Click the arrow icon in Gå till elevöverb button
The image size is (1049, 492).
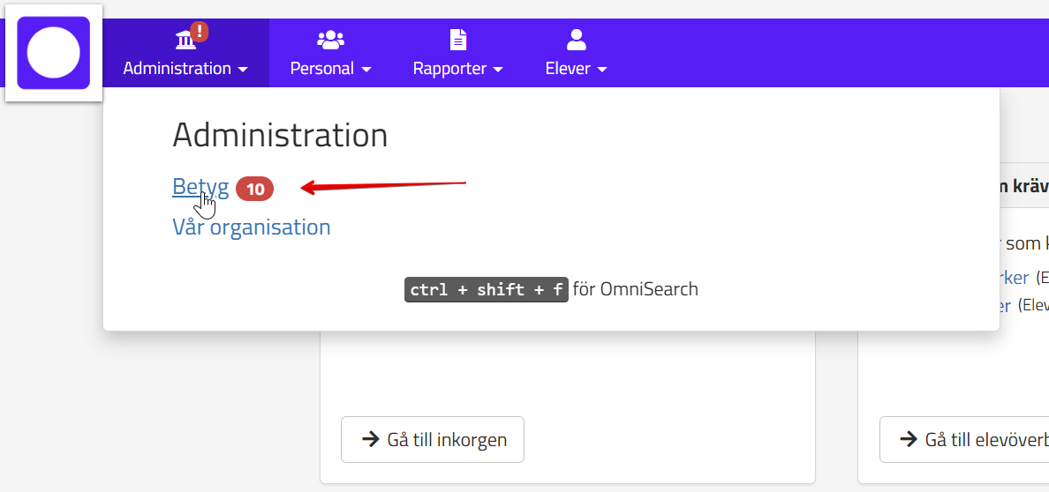pos(908,439)
